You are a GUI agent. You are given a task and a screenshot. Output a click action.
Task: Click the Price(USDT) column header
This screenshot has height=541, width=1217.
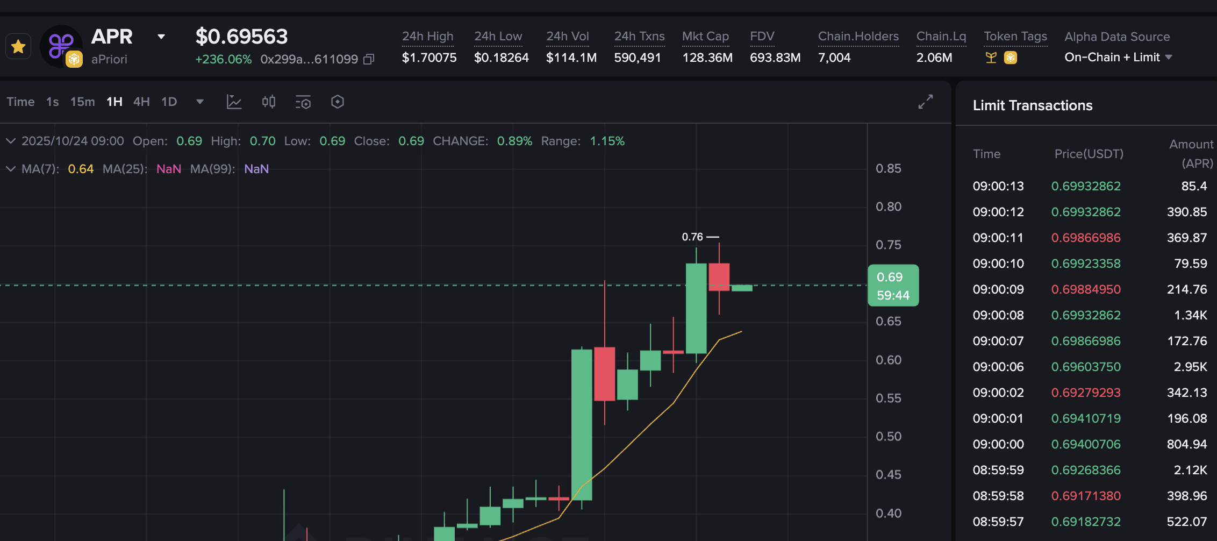[1089, 154]
